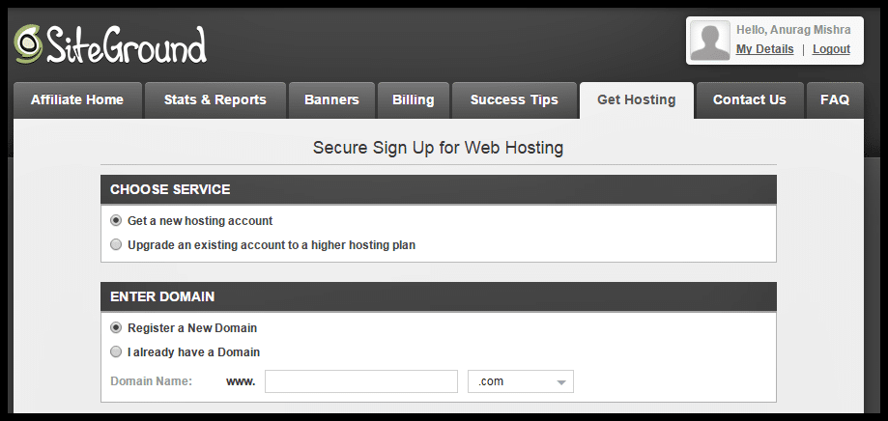888x421 pixels.
Task: Go to the Billing tab
Action: 414,100
